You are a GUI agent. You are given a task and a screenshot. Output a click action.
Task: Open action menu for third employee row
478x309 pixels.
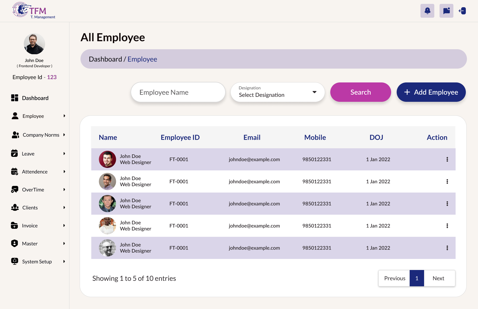447,204
